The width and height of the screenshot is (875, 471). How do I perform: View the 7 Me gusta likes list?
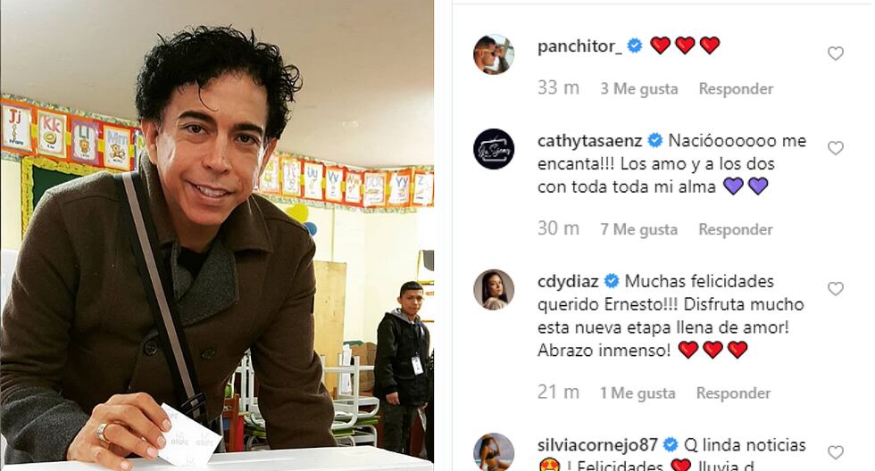coord(639,229)
